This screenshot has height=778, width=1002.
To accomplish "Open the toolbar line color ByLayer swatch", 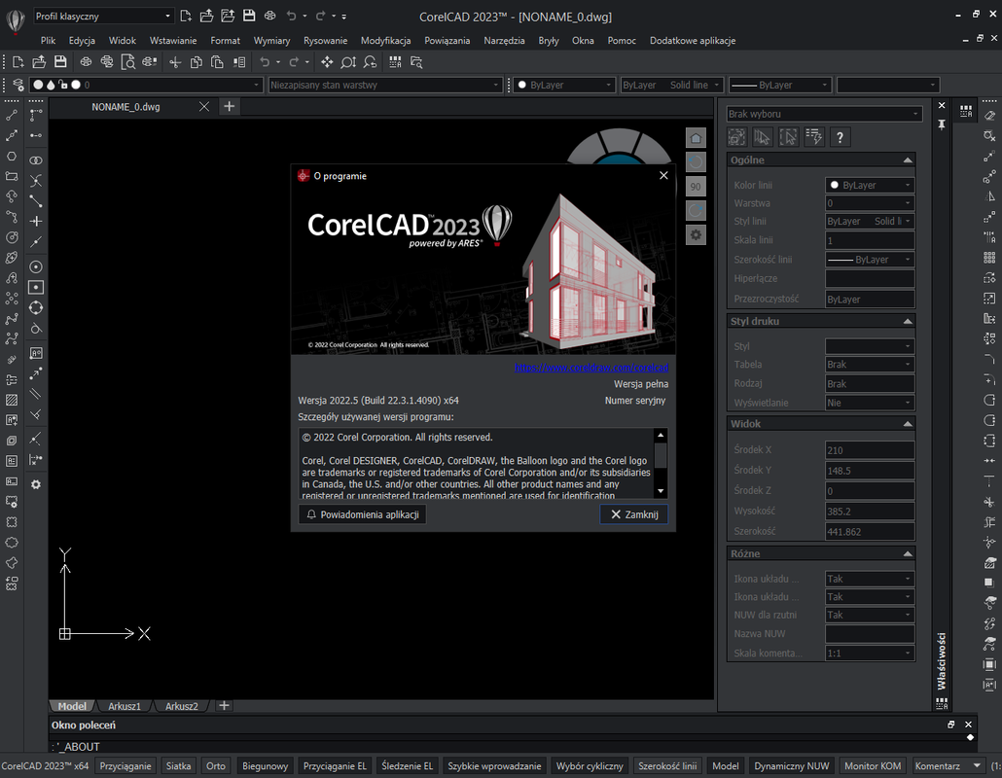I will 563,85.
